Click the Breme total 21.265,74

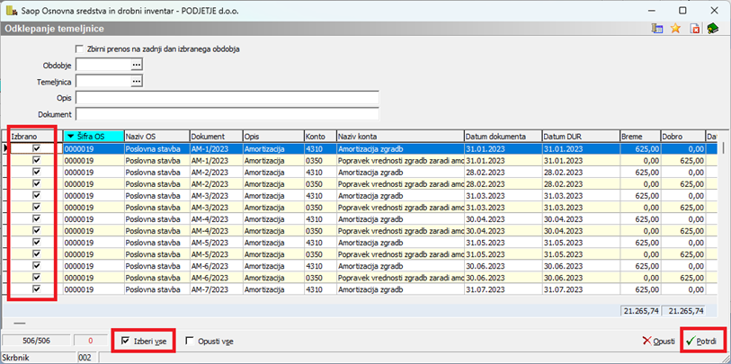[639, 310]
